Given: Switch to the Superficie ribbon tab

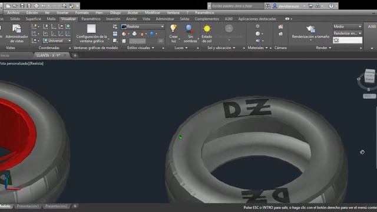Looking at the screenshot, I should coord(33,19).
